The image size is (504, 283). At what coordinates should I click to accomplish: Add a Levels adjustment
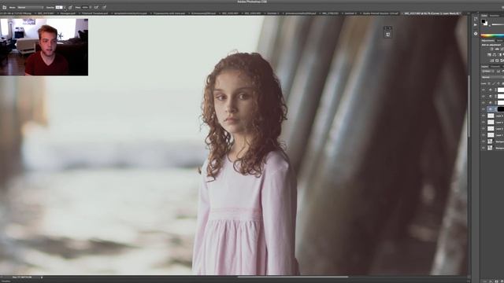coord(497,49)
